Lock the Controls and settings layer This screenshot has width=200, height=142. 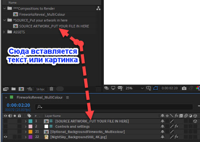(19, 126)
